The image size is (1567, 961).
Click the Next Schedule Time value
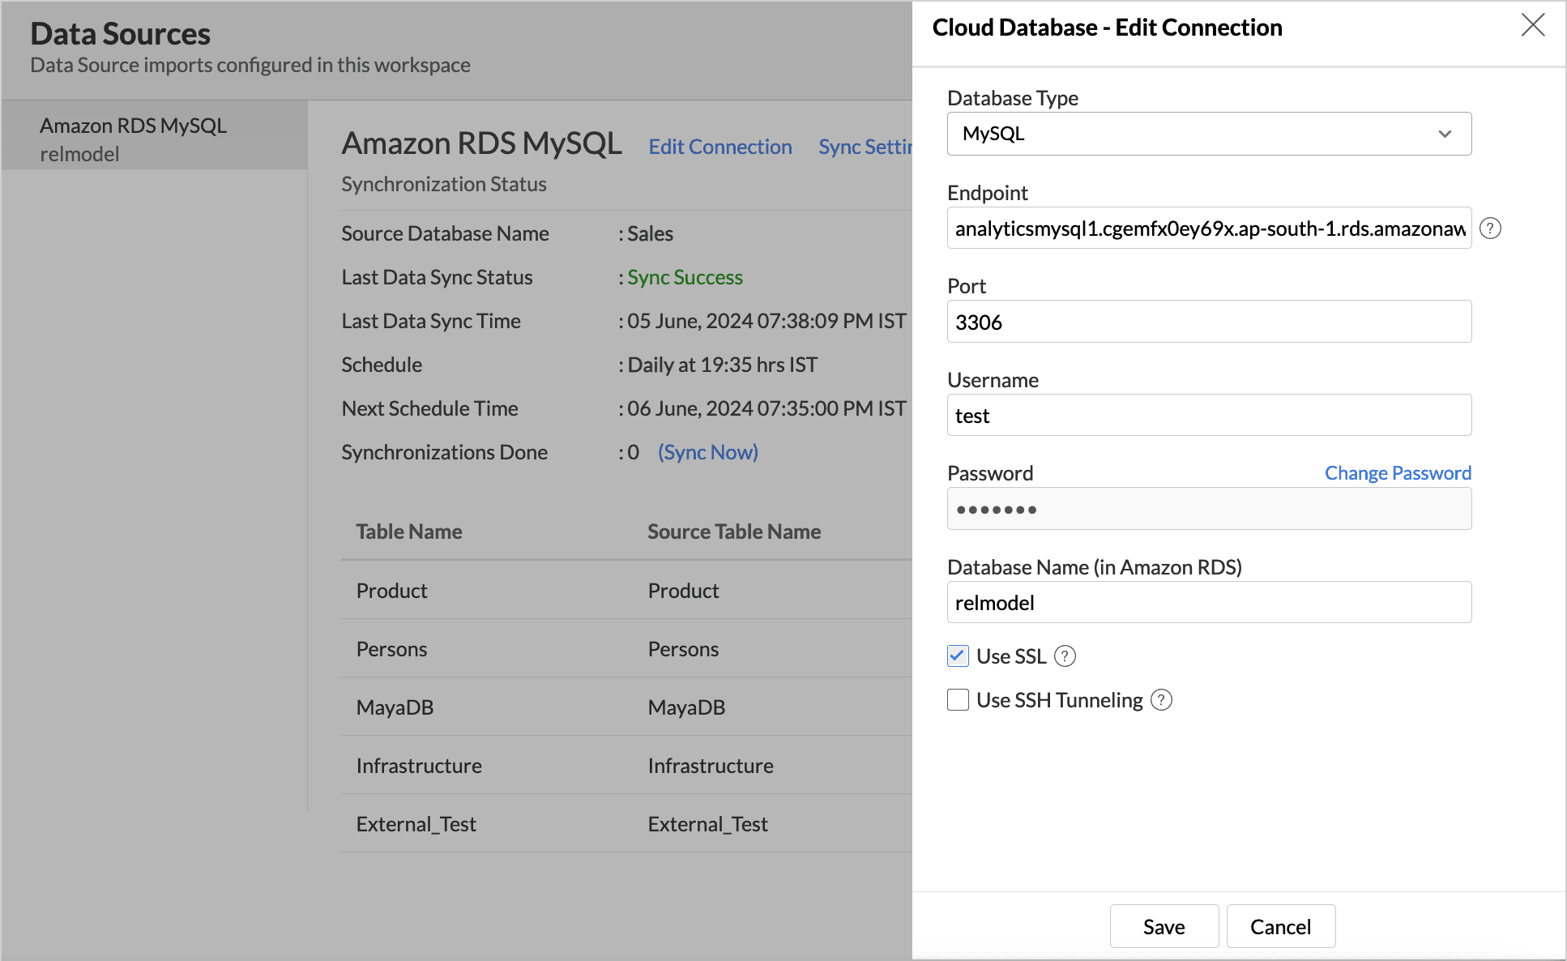[x=766, y=408]
